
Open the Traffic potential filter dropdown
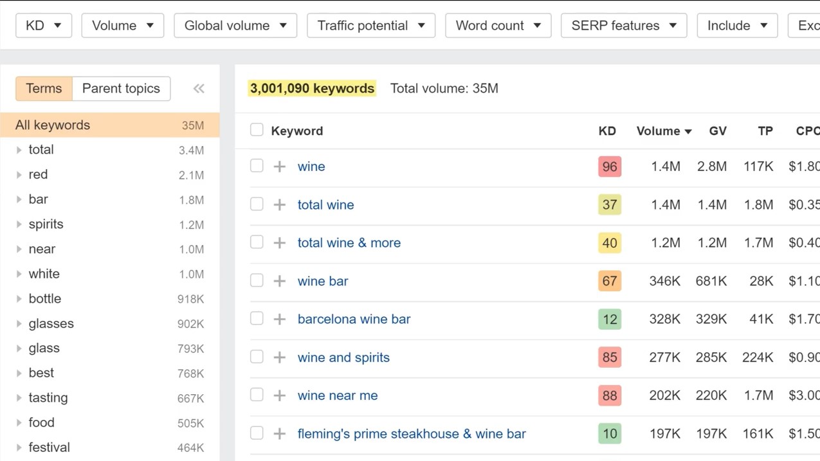[371, 26]
